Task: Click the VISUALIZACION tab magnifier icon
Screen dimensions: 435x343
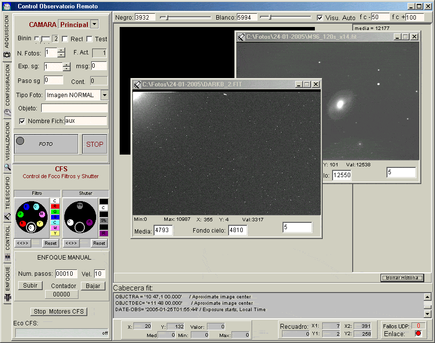Action: pos(7,167)
